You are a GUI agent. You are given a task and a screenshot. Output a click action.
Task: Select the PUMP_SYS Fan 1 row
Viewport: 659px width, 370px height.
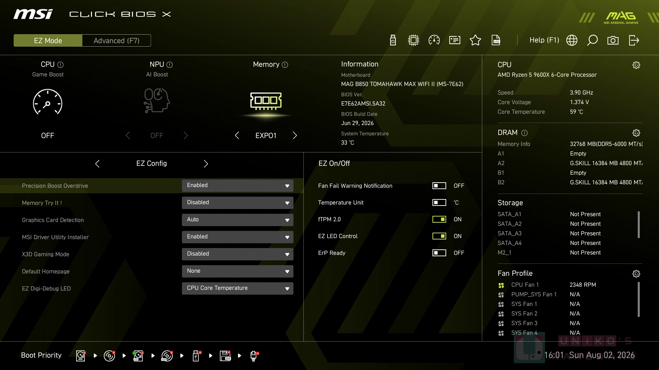pos(539,295)
